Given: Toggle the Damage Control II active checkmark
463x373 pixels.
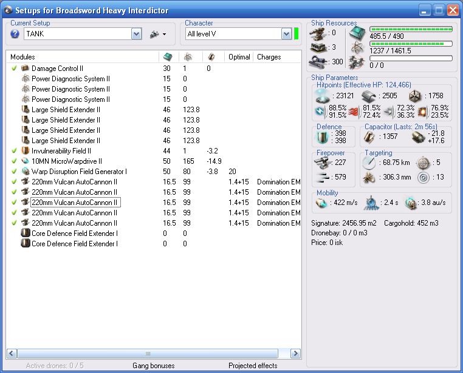Looking at the screenshot, I should tap(14, 69).
